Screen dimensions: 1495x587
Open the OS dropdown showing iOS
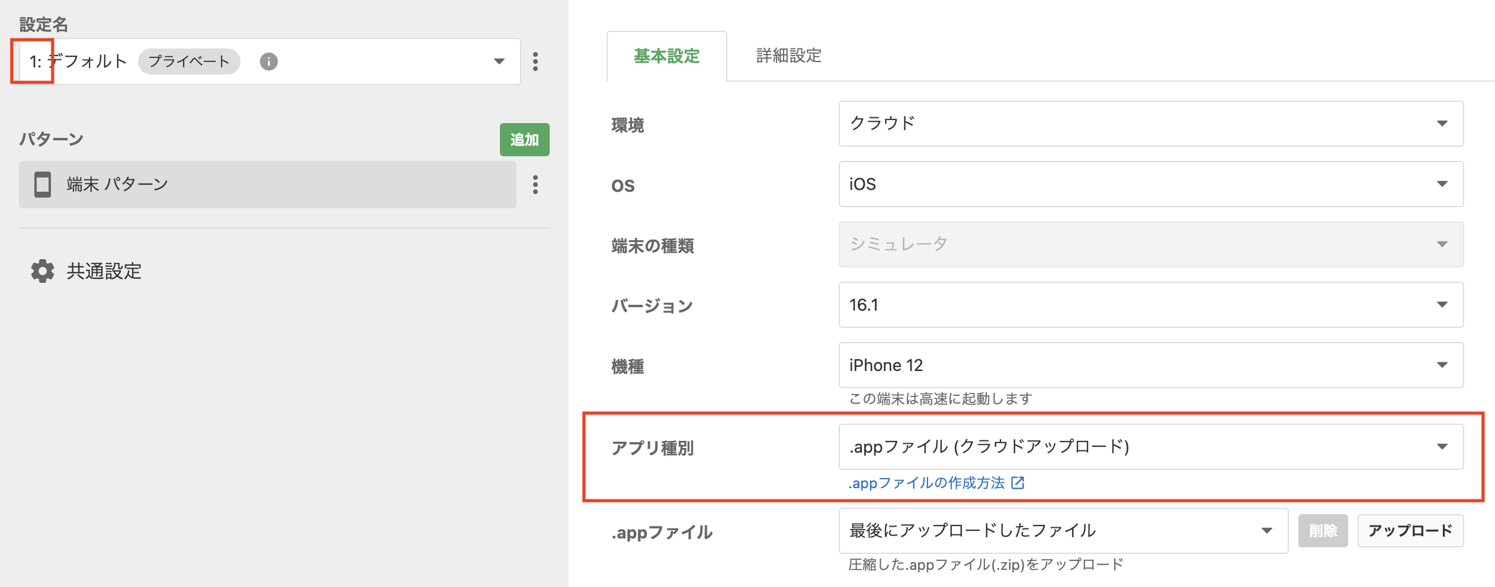point(1151,184)
